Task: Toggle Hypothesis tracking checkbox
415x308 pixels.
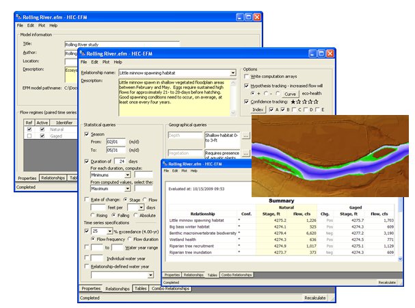Action: [x=246, y=86]
